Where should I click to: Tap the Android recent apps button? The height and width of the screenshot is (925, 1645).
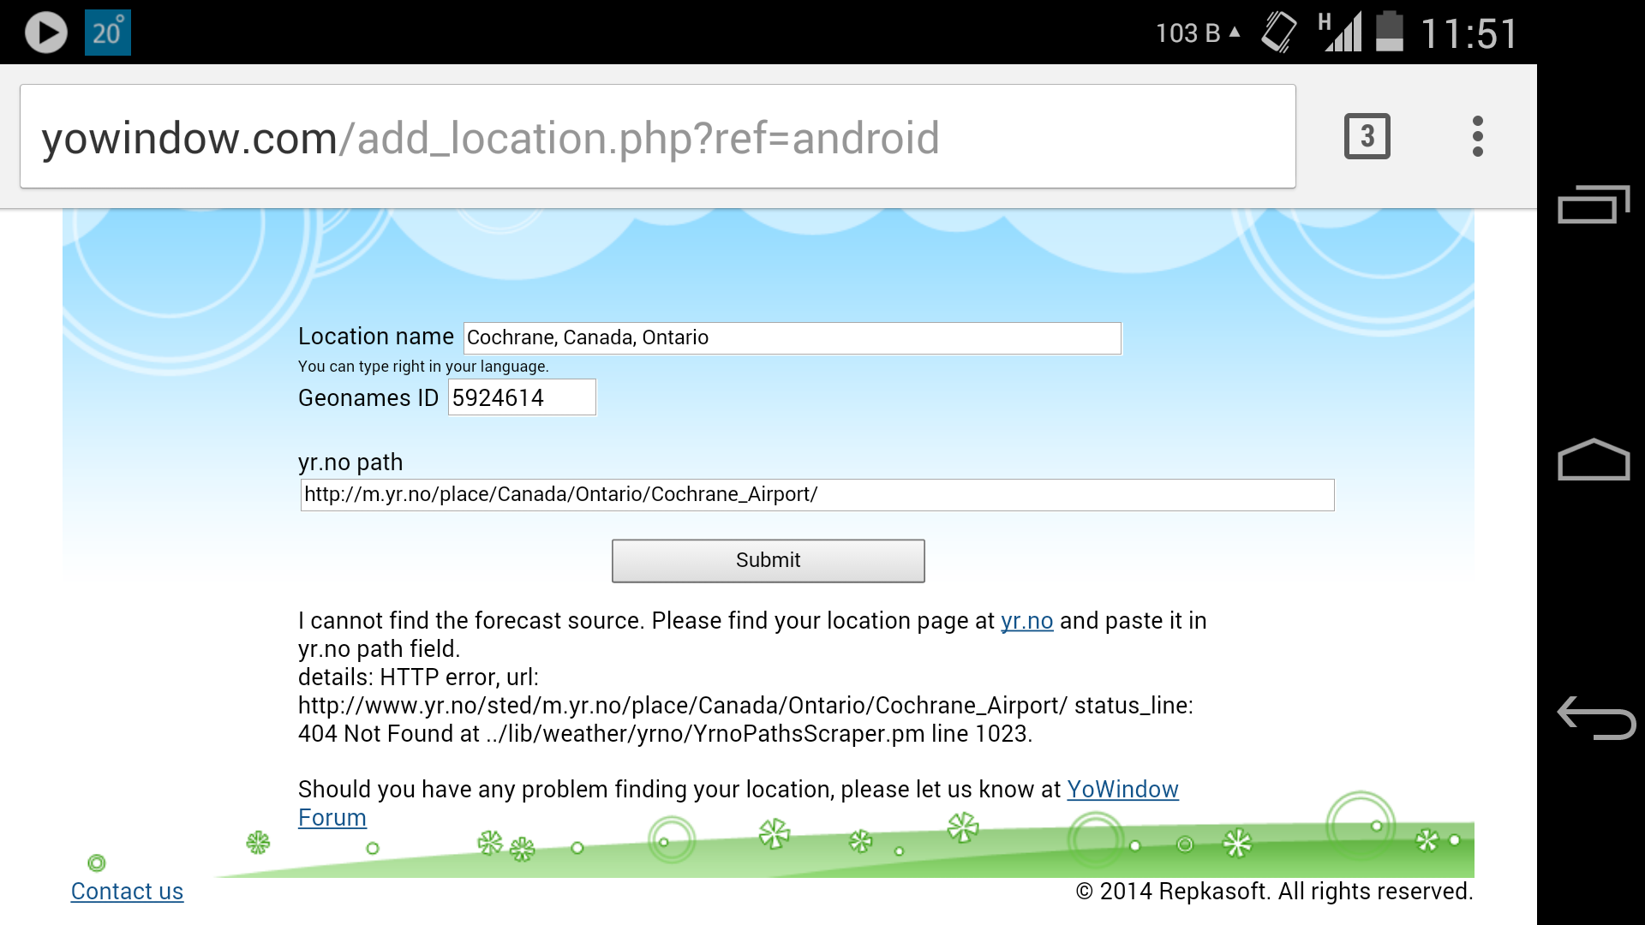1593,205
